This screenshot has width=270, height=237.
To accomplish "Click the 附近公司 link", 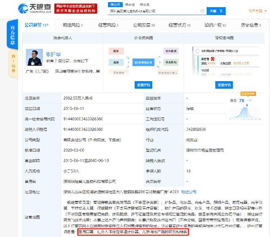I will point(189,192).
